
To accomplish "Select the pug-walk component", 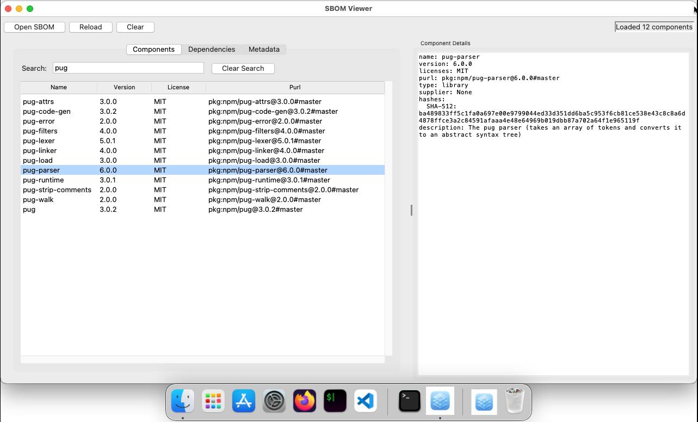I will click(202, 200).
